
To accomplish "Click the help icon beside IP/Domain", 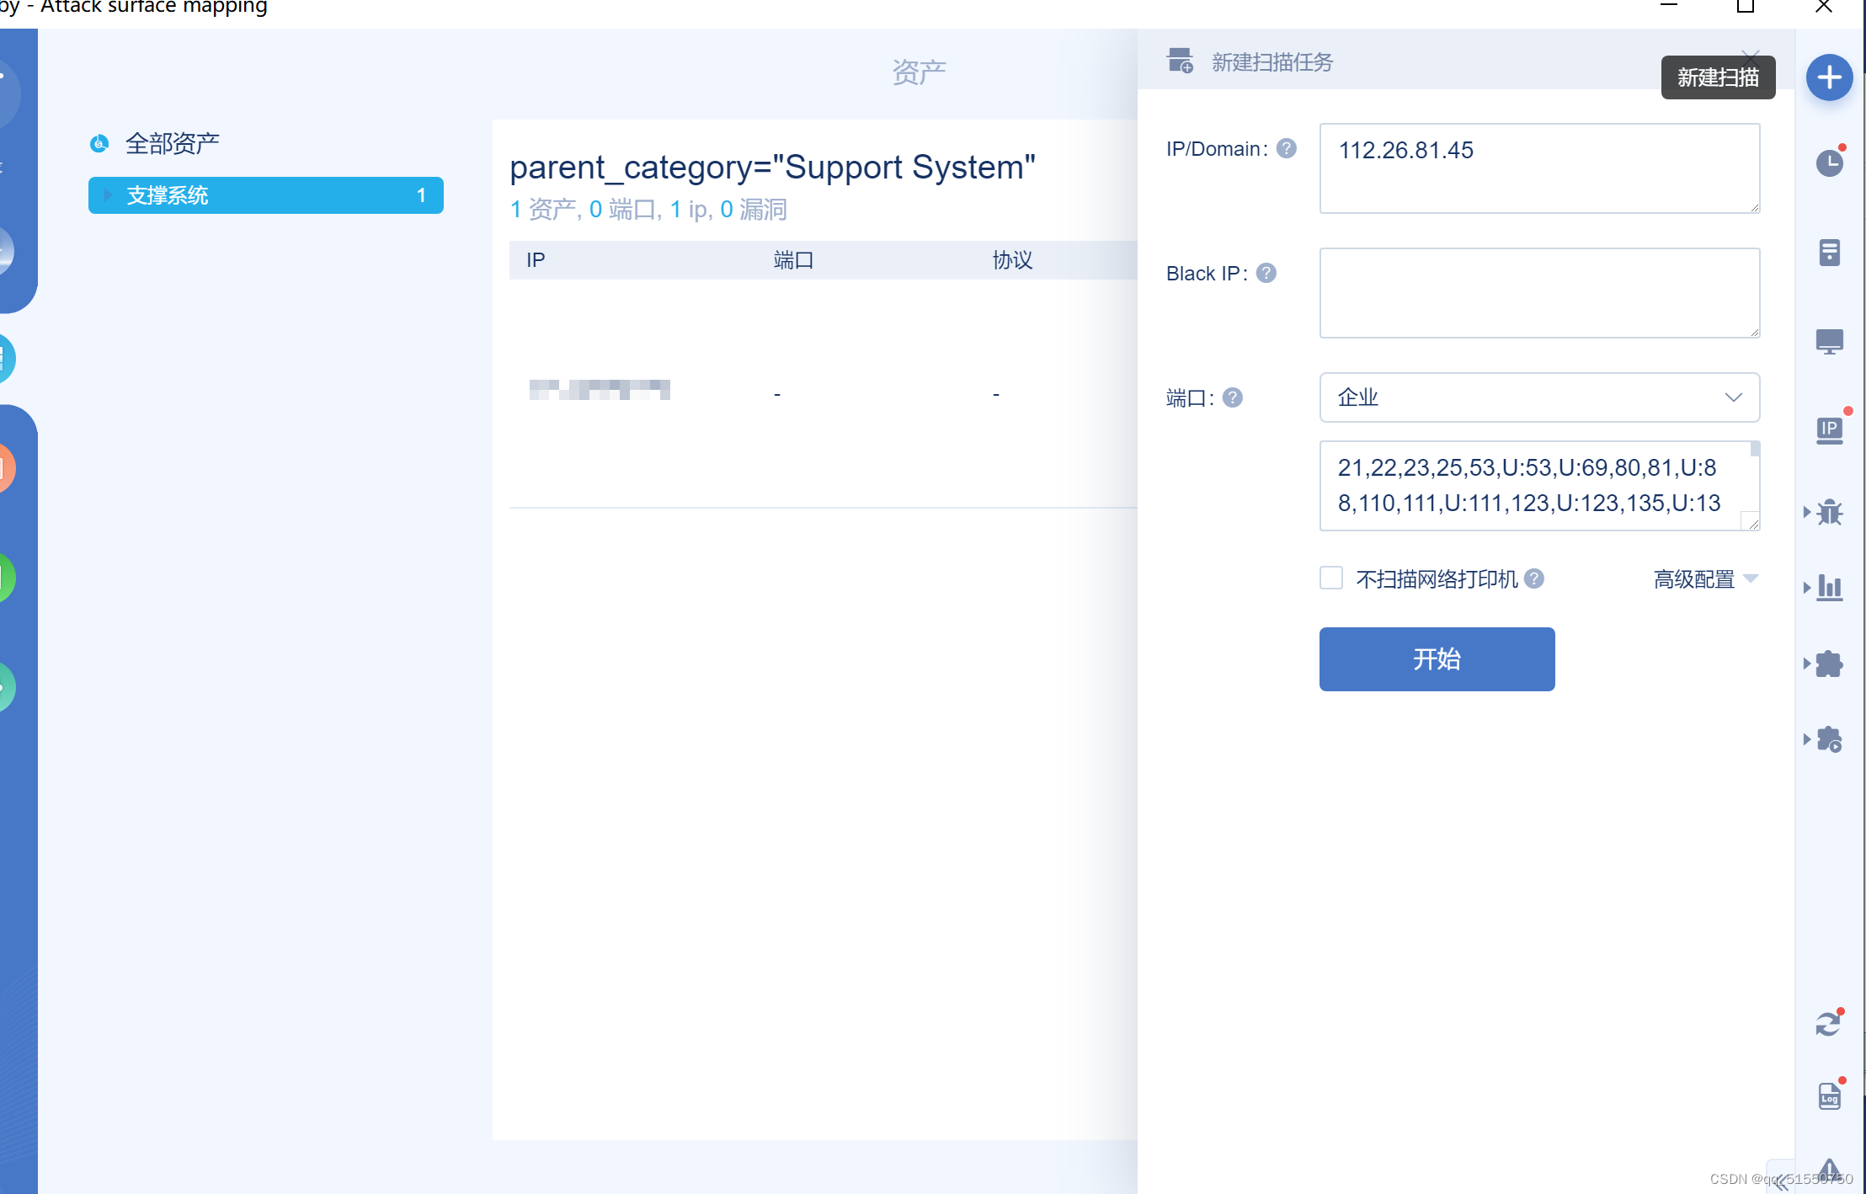I will (1286, 149).
